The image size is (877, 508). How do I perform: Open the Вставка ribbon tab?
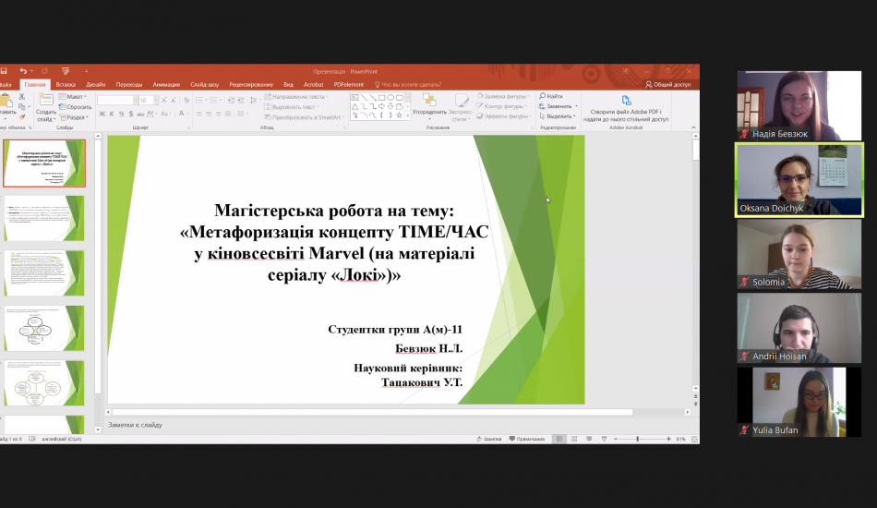(66, 84)
